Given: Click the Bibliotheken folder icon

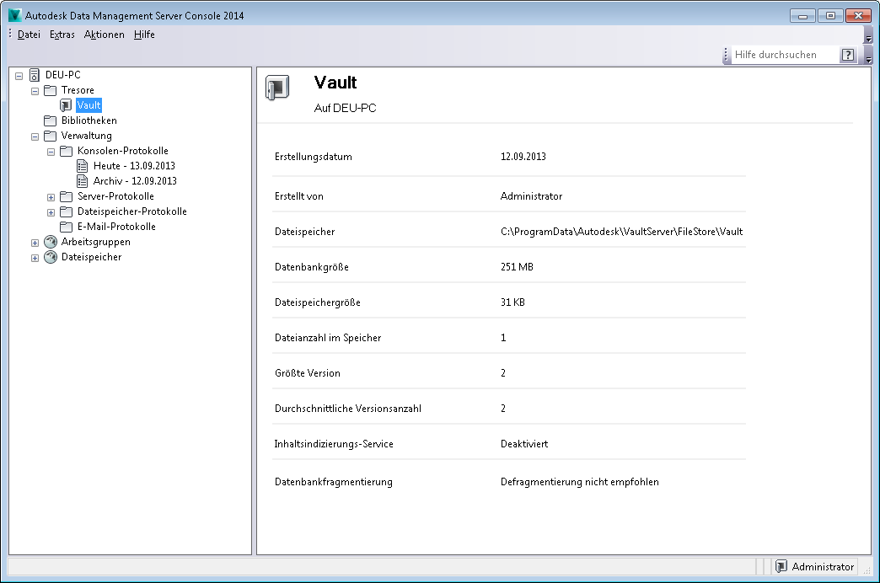Looking at the screenshot, I should [51, 120].
